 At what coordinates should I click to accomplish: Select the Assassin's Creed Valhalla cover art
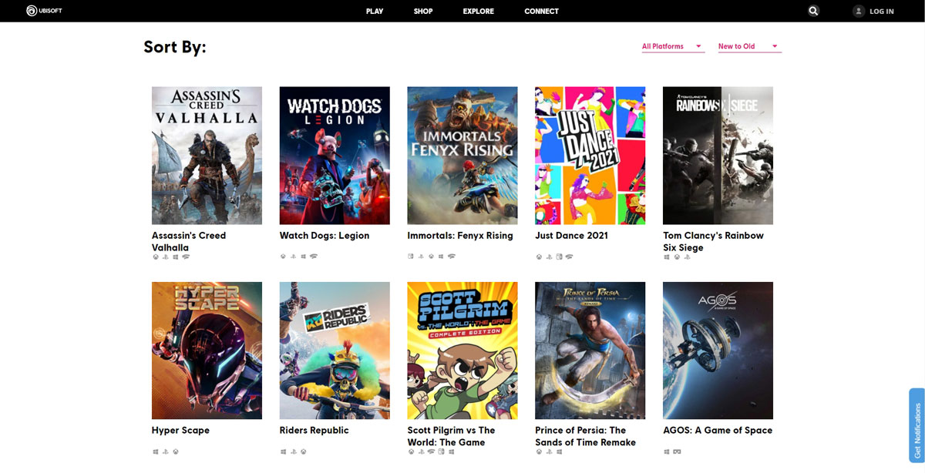coord(207,156)
